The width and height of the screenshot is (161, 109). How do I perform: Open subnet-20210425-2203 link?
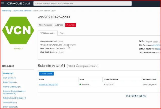tap(49, 84)
